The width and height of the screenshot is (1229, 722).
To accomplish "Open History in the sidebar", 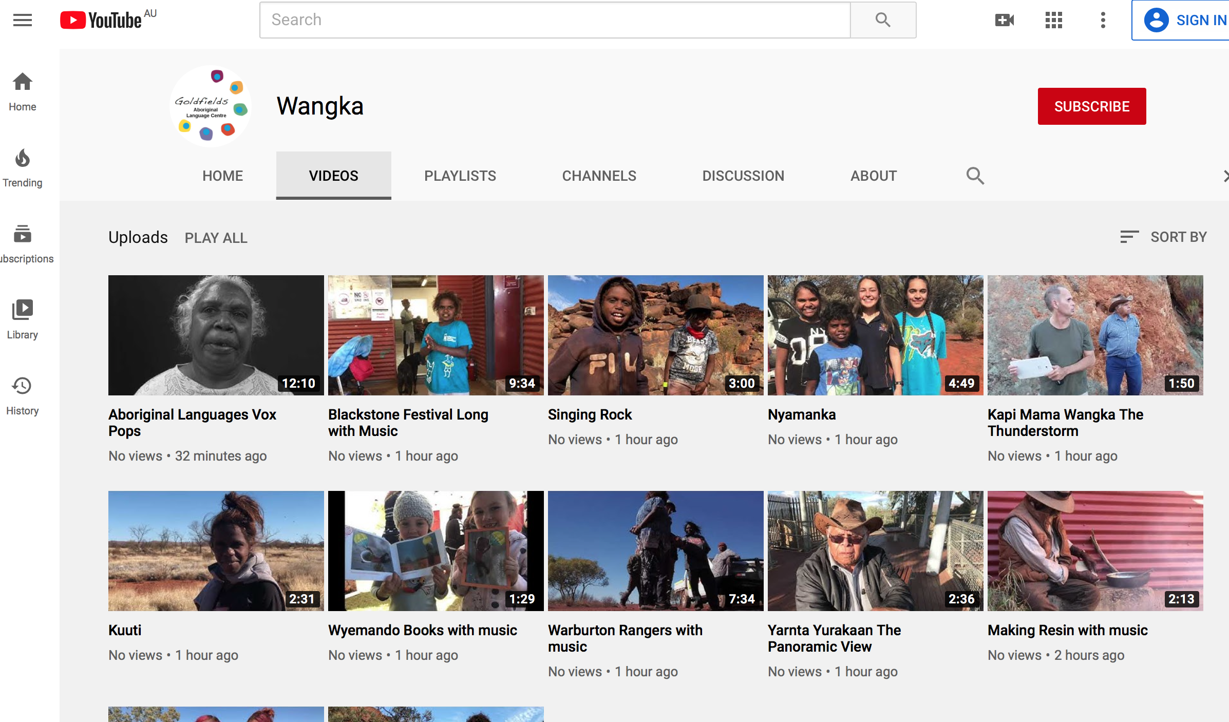I will coord(23,396).
